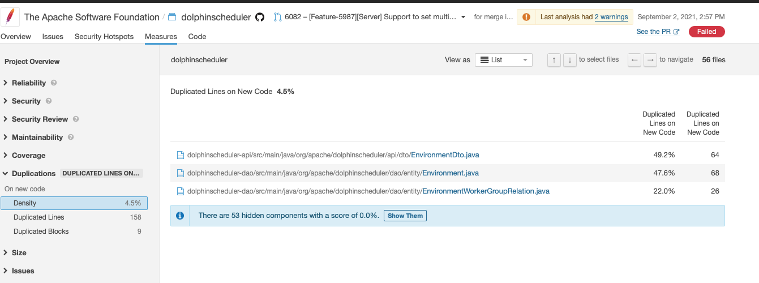
Task: Click the help icon next to Security
Action: (49, 101)
